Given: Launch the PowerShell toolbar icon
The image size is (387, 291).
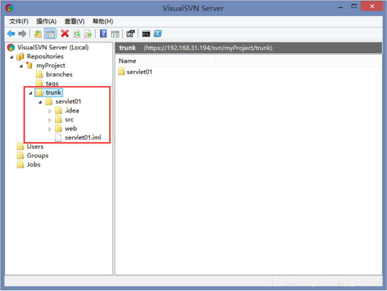Looking at the screenshot, I should click(x=158, y=34).
